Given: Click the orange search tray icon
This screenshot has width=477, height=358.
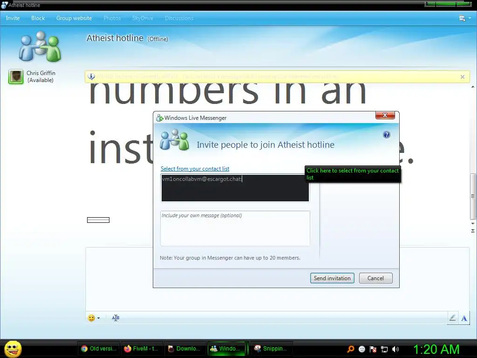Looking at the screenshot, I should tap(351, 349).
